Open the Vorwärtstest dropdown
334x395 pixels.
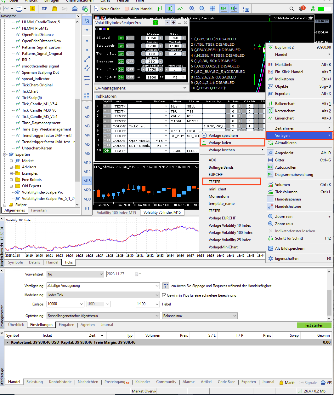75,274
